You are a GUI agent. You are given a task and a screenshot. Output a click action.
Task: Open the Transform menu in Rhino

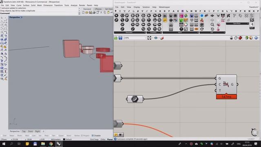(x=58, y=5)
